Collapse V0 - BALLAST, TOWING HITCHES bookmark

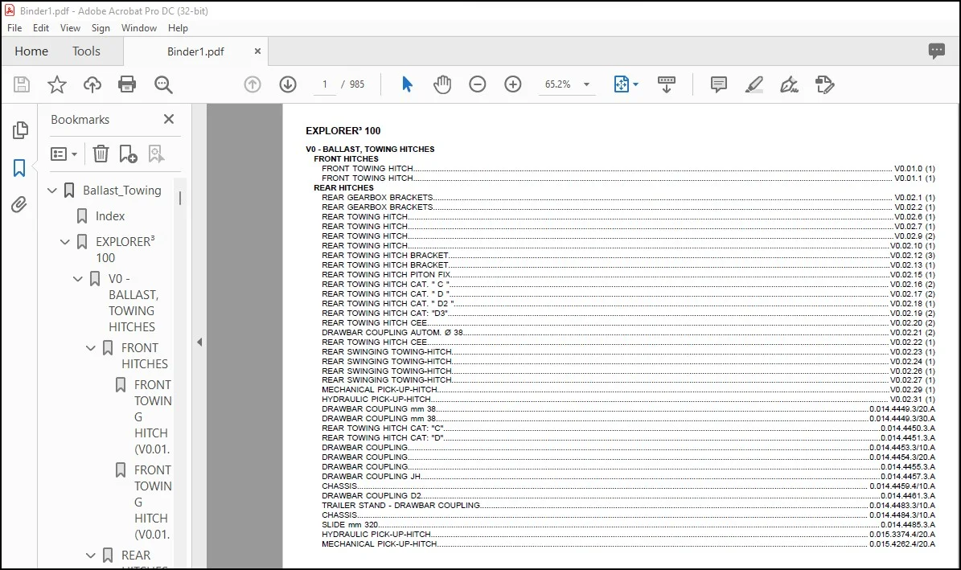[78, 279]
